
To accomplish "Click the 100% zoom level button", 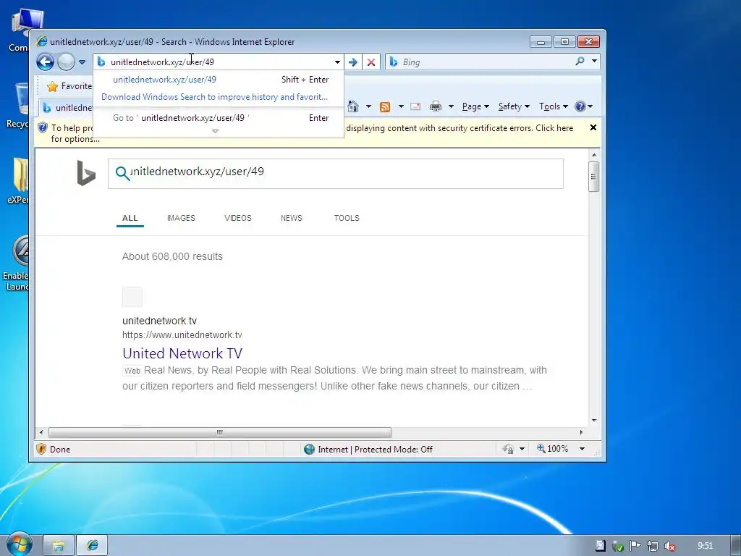I will click(x=552, y=448).
